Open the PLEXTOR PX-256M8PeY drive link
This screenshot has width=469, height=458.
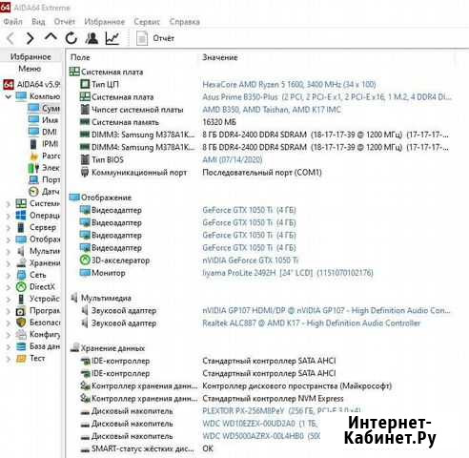[281, 411]
